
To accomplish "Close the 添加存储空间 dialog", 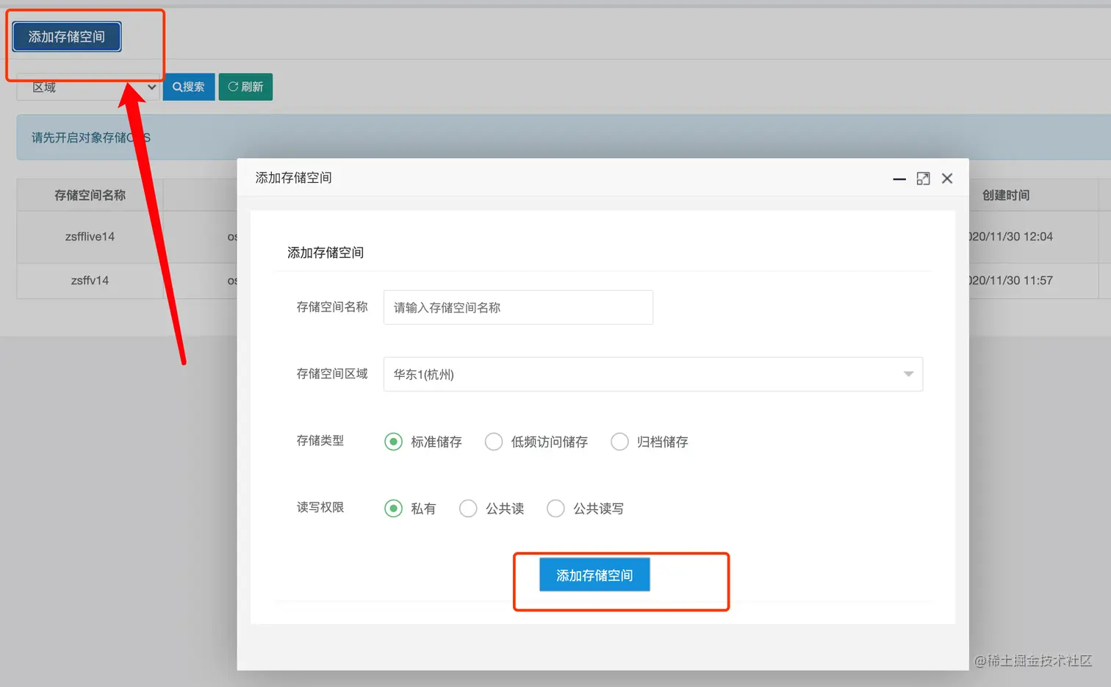I will click(x=947, y=179).
